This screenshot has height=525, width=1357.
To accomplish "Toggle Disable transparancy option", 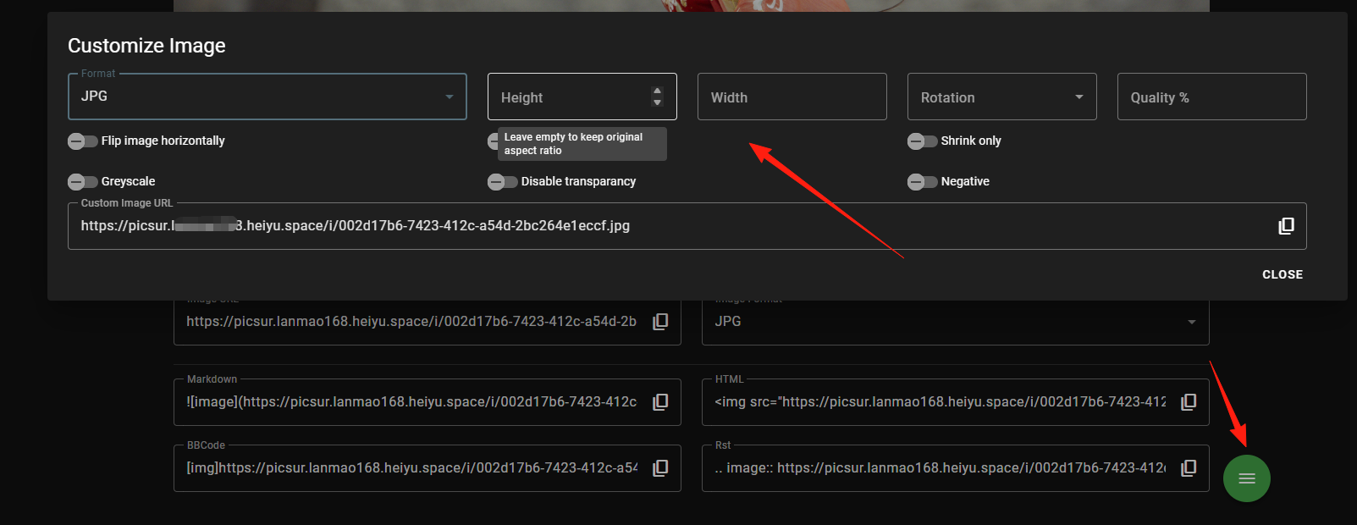I will pyautogui.click(x=503, y=182).
